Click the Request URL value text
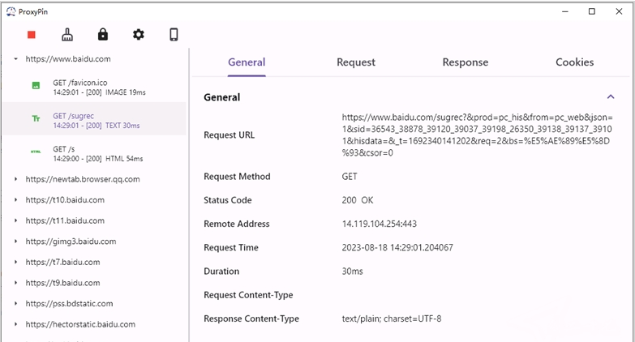 click(x=477, y=135)
